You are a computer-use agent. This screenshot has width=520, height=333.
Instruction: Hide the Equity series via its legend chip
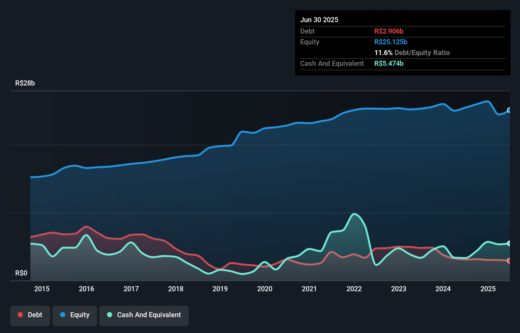[74, 316]
